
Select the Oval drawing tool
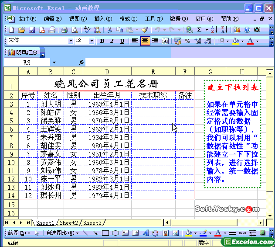115,233
